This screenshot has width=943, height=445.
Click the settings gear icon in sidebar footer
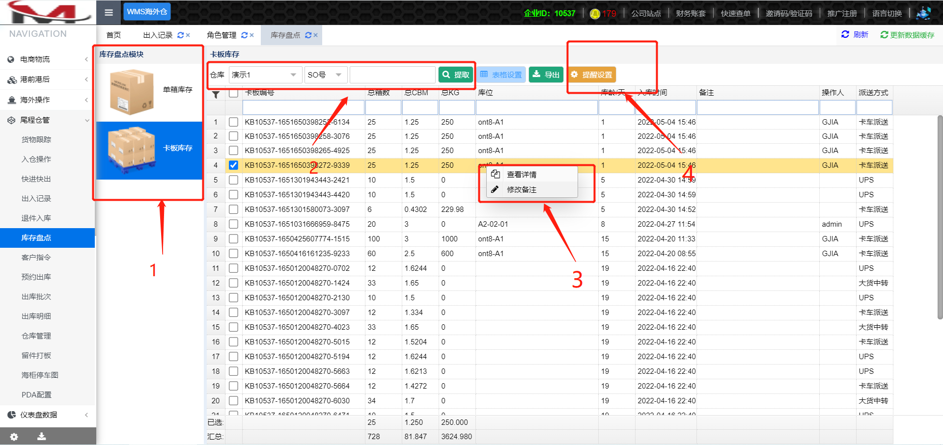tap(14, 437)
